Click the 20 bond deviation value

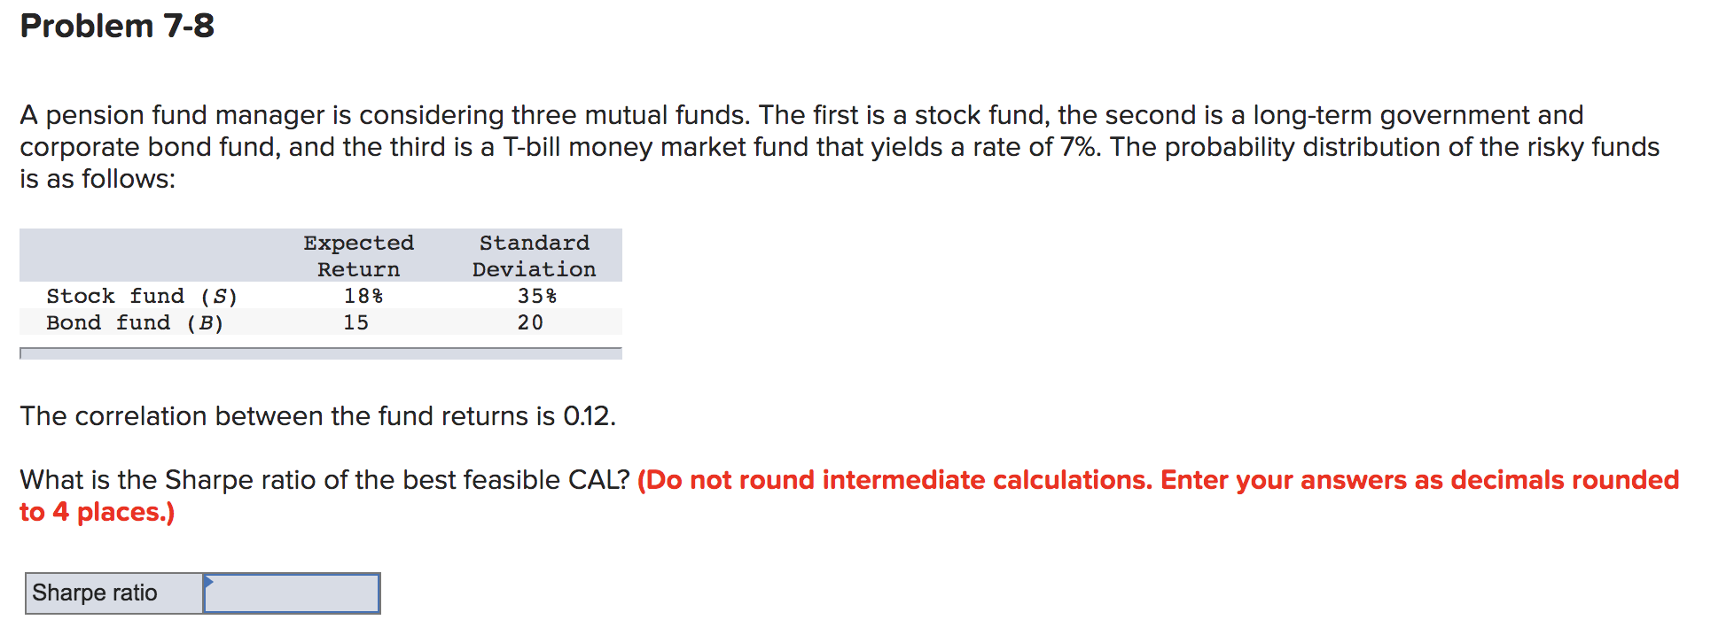pyautogui.click(x=530, y=322)
